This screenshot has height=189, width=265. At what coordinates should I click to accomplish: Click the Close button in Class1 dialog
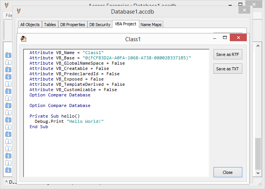[228, 172]
